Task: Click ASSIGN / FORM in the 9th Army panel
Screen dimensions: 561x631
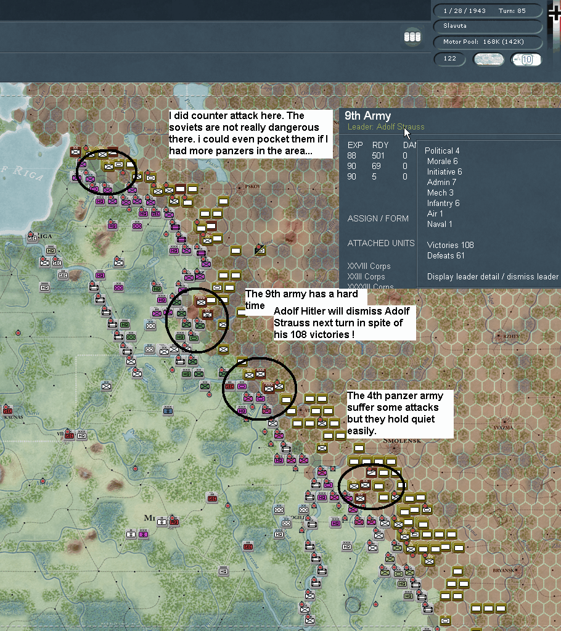Action: (x=378, y=218)
